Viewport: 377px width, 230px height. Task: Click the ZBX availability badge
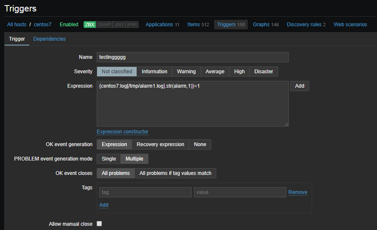pos(89,25)
